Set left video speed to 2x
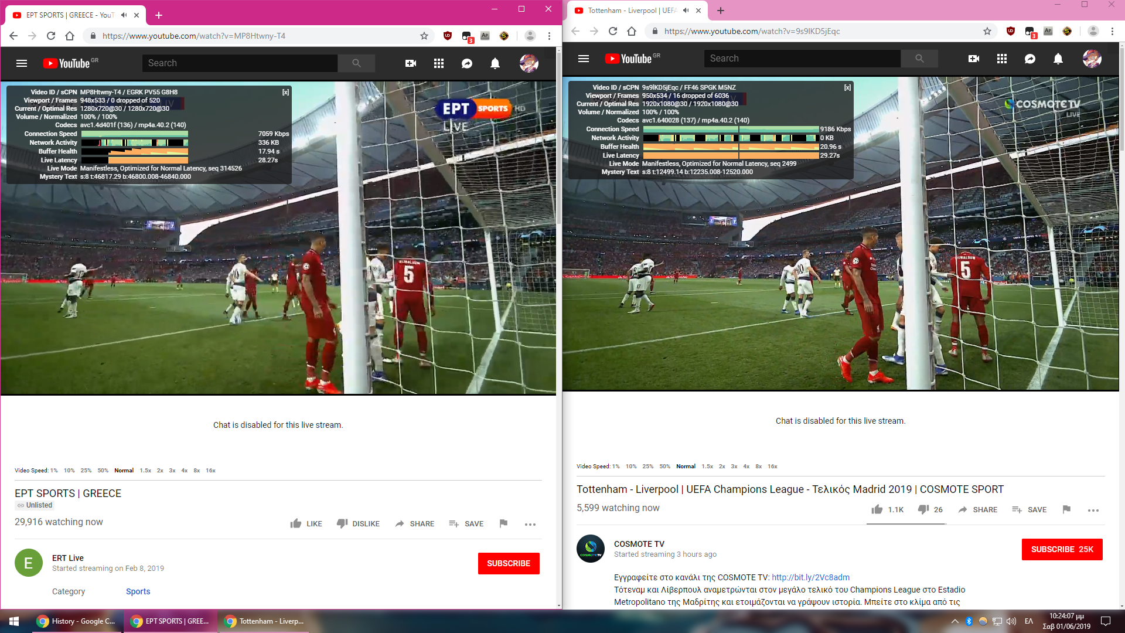This screenshot has height=633, width=1125. coord(160,470)
